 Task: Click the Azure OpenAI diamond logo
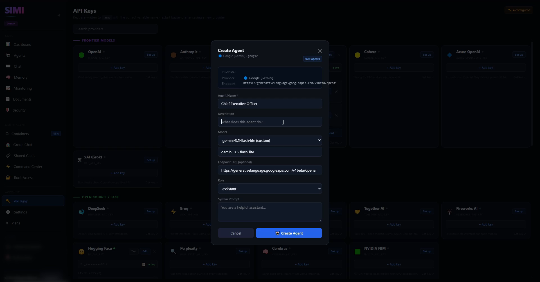(449, 55)
